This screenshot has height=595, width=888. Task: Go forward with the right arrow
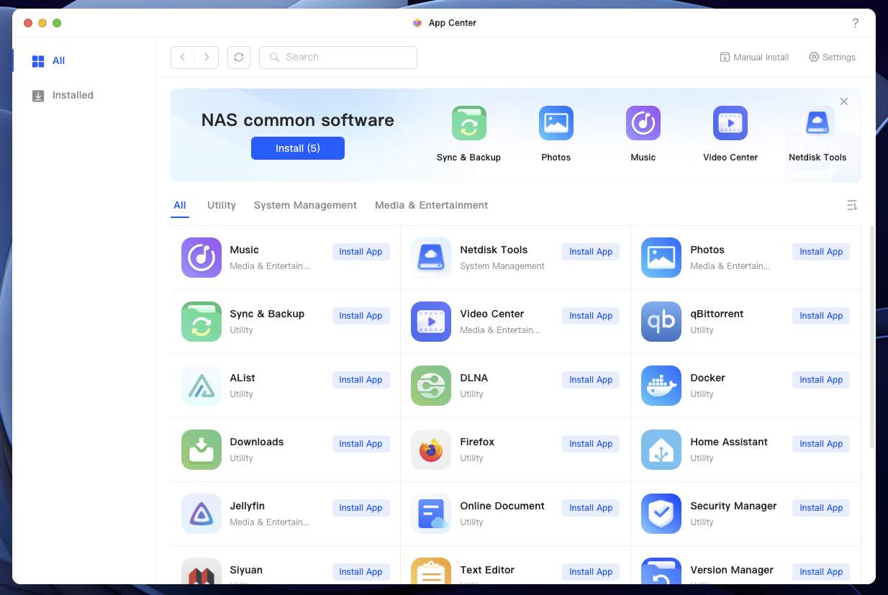pyautogui.click(x=207, y=57)
